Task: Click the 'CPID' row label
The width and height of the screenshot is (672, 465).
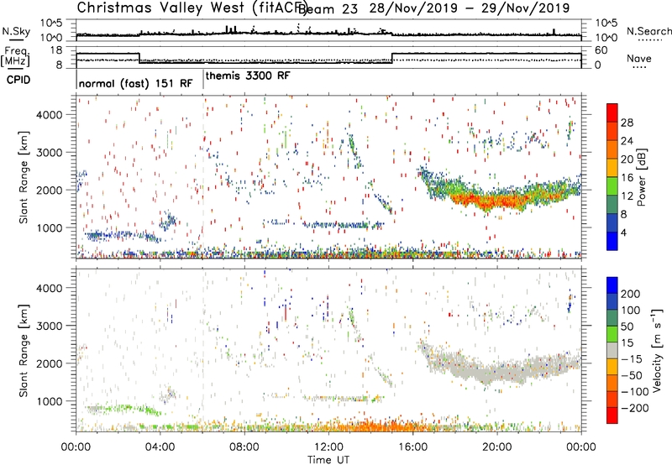Action: 18,80
